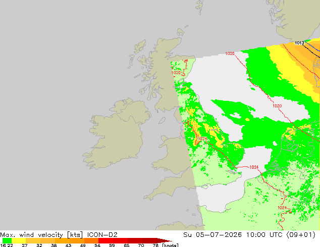The height and width of the screenshot is (247, 320).
Task: Click the '1020' isobar label over the North Sea
Action: [x=277, y=106]
